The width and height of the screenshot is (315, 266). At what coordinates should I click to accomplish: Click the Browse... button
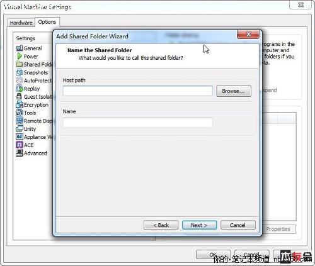coord(234,91)
